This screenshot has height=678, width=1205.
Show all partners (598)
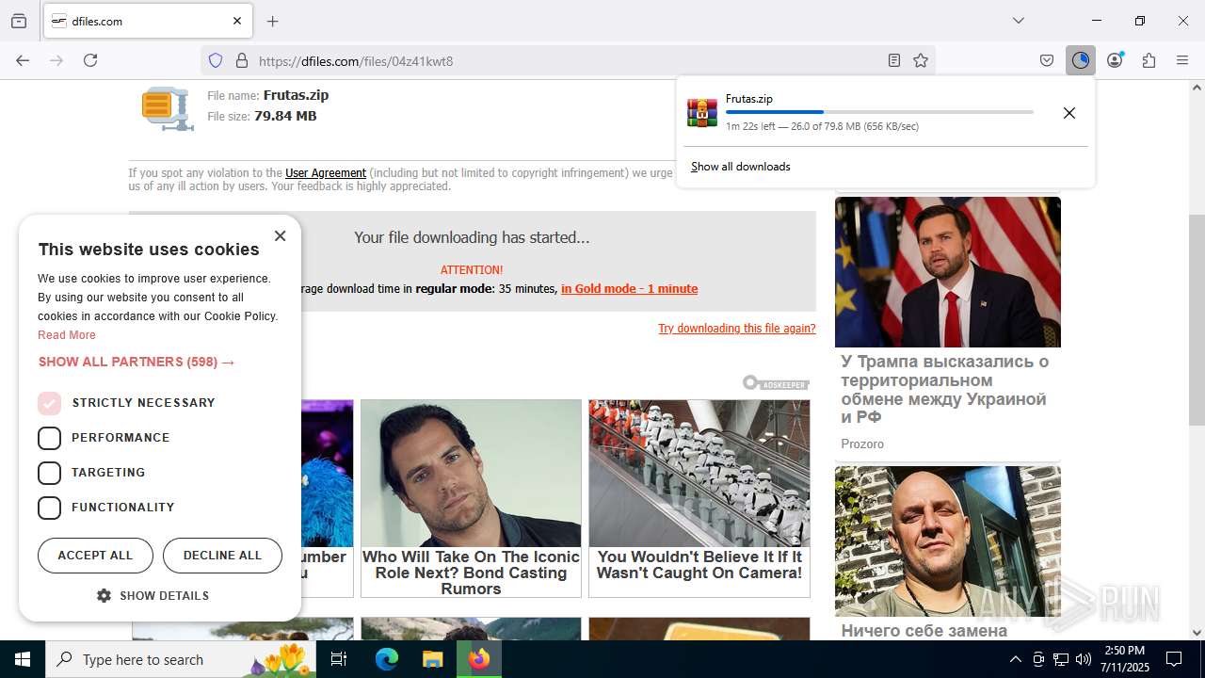tap(137, 362)
